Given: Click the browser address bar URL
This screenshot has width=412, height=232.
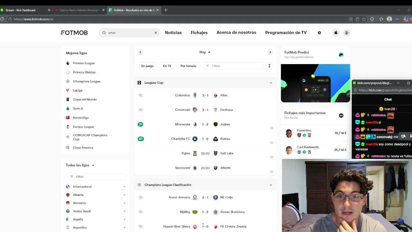Looking at the screenshot, I should (x=33, y=19).
